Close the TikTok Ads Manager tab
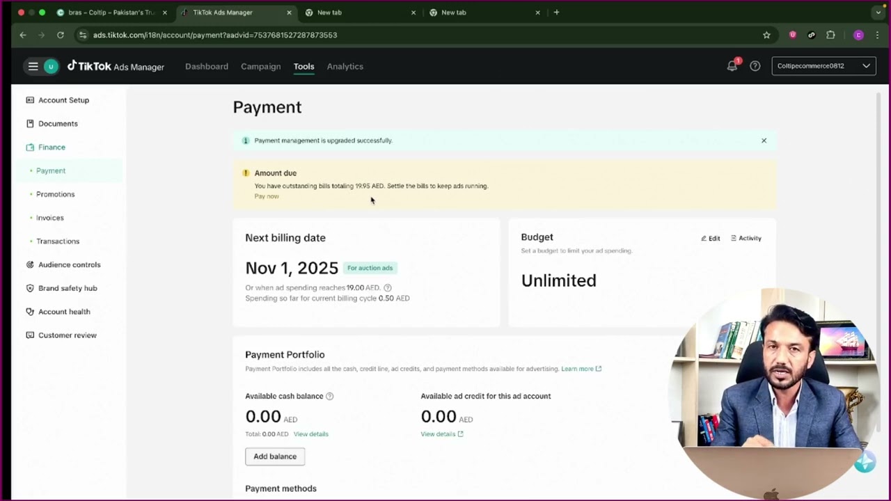891x501 pixels. tap(289, 13)
